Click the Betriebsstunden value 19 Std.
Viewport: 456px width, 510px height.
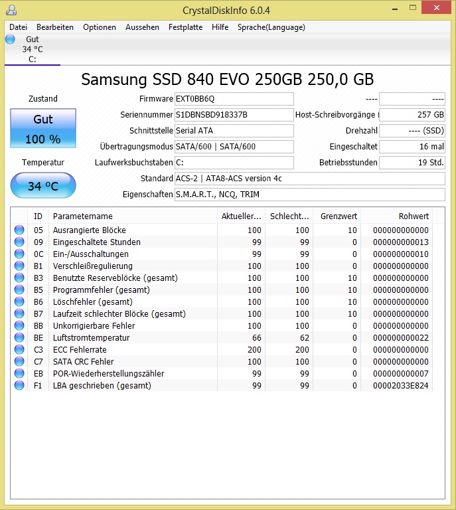(x=412, y=163)
